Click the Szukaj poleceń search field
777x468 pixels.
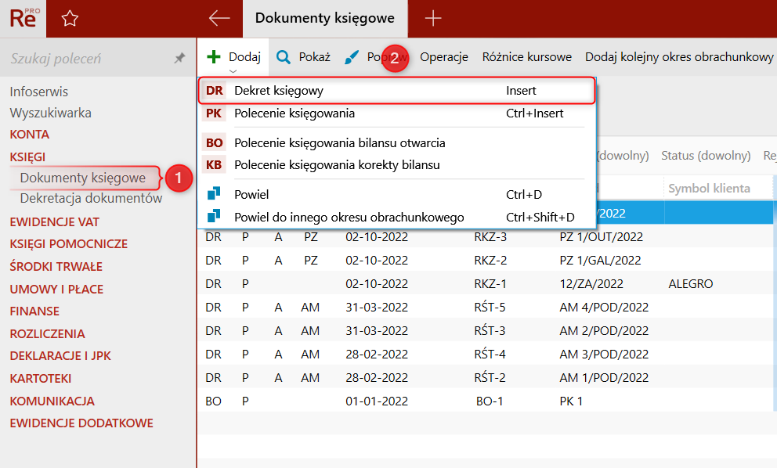pyautogui.click(x=86, y=59)
